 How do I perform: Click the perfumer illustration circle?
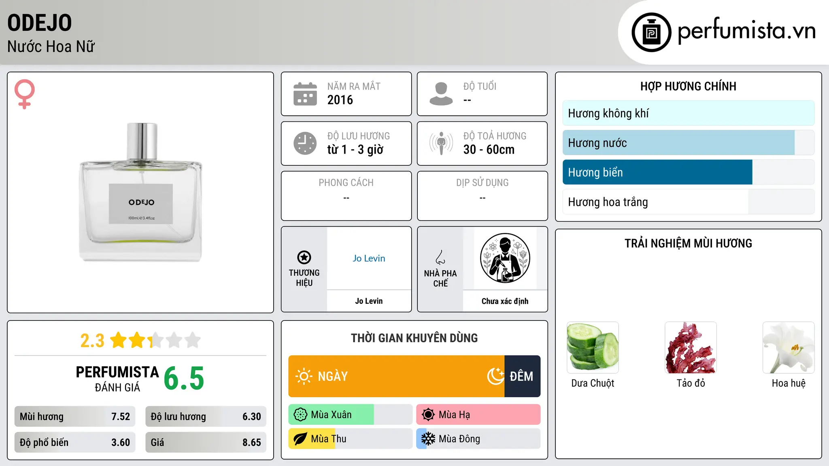pos(505,258)
